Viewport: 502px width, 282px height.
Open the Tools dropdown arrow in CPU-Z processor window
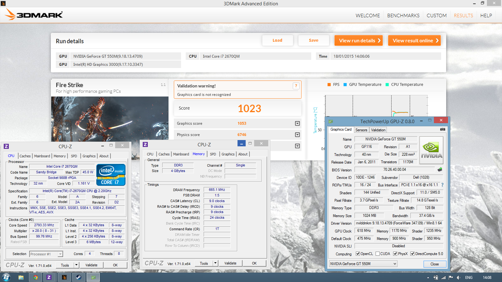coord(76,265)
